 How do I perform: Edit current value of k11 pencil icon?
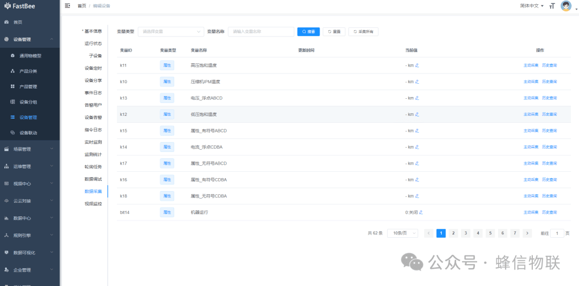click(417, 65)
